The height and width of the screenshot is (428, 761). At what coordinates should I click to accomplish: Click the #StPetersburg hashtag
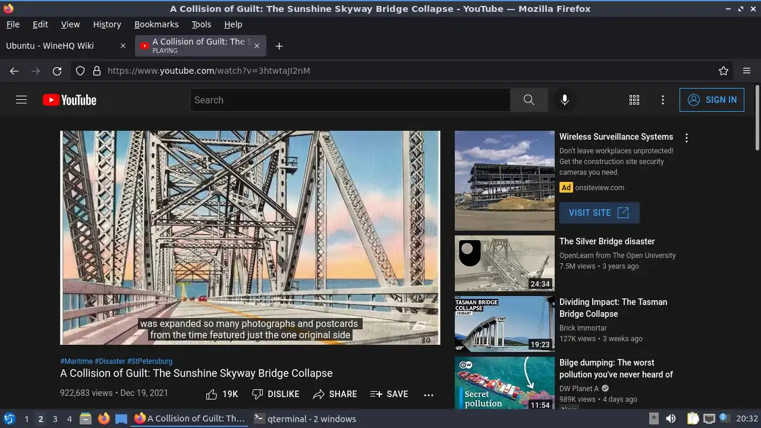[150, 361]
